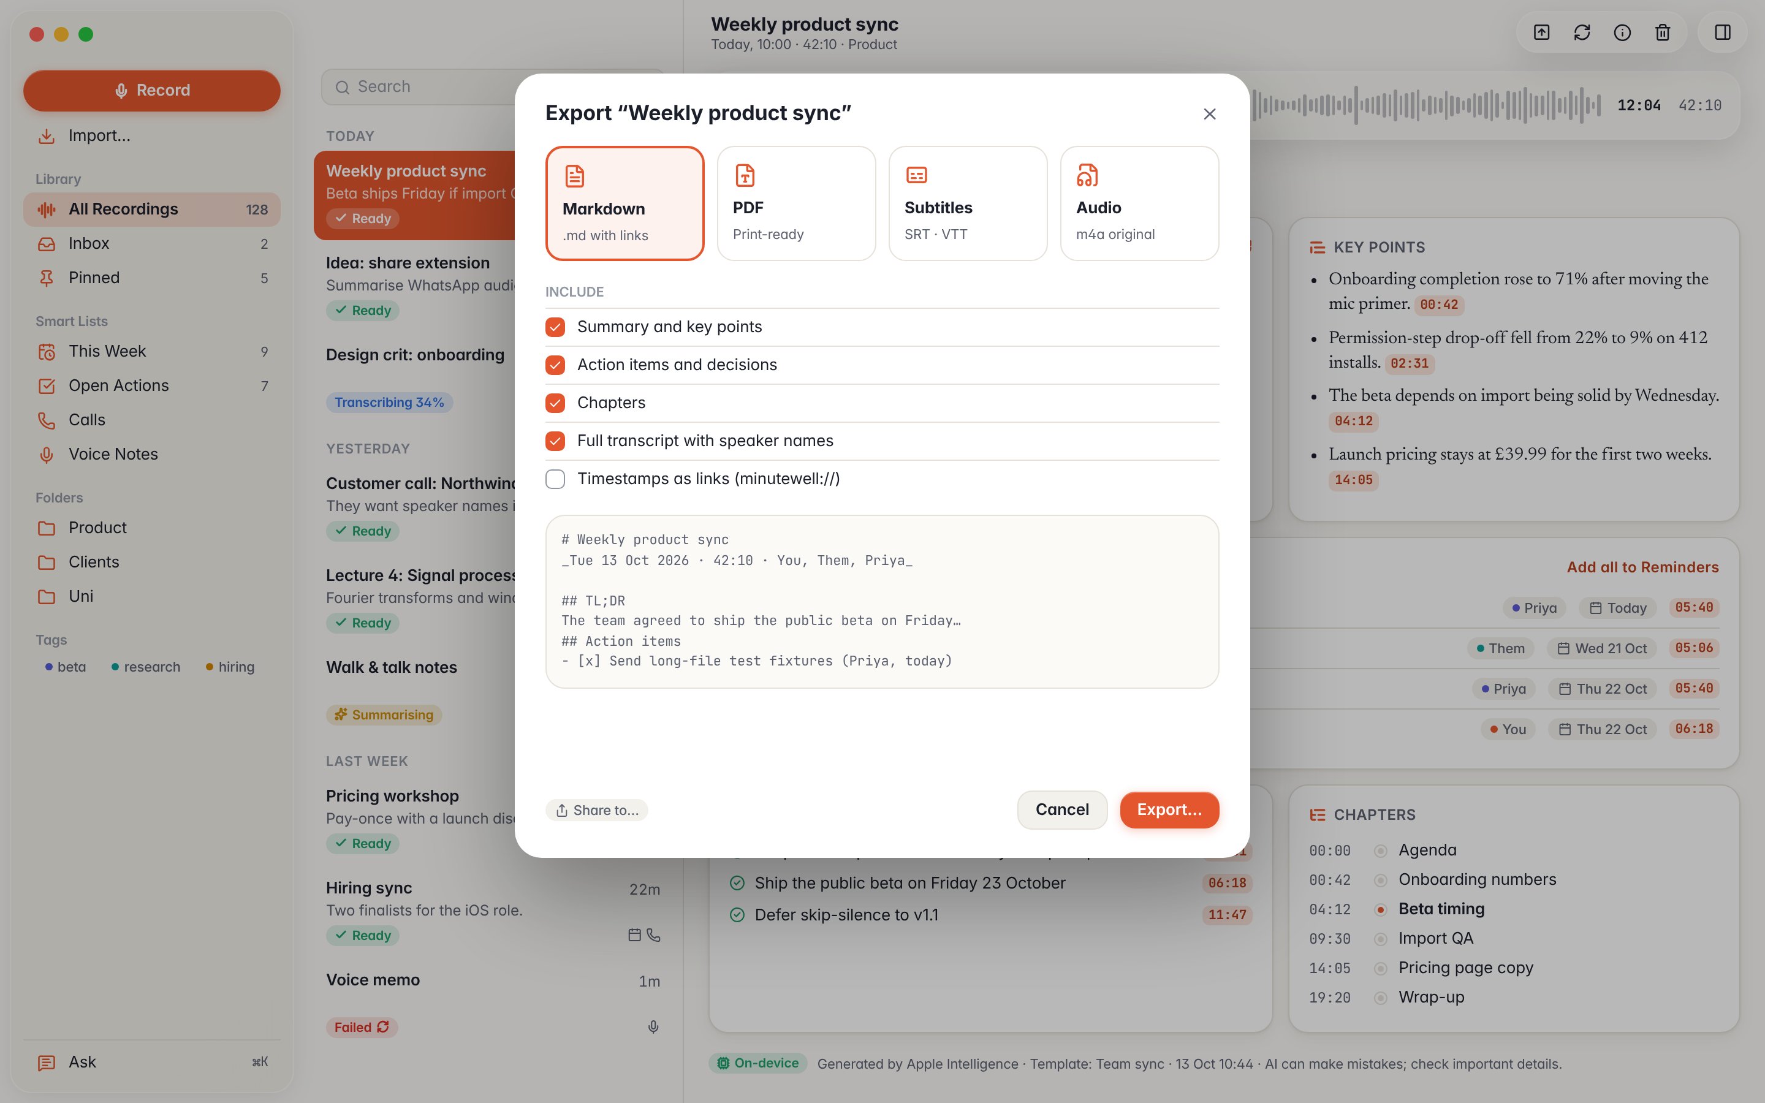This screenshot has width=1765, height=1103.
Task: Click Add all to Reminders link
Action: click(x=1642, y=567)
